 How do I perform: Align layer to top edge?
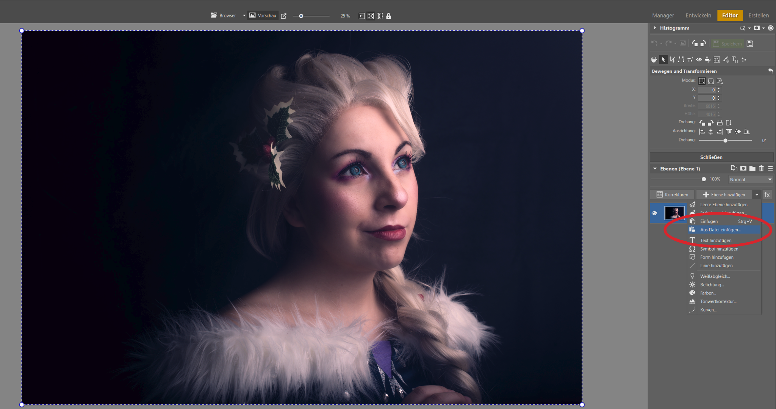[x=729, y=132]
